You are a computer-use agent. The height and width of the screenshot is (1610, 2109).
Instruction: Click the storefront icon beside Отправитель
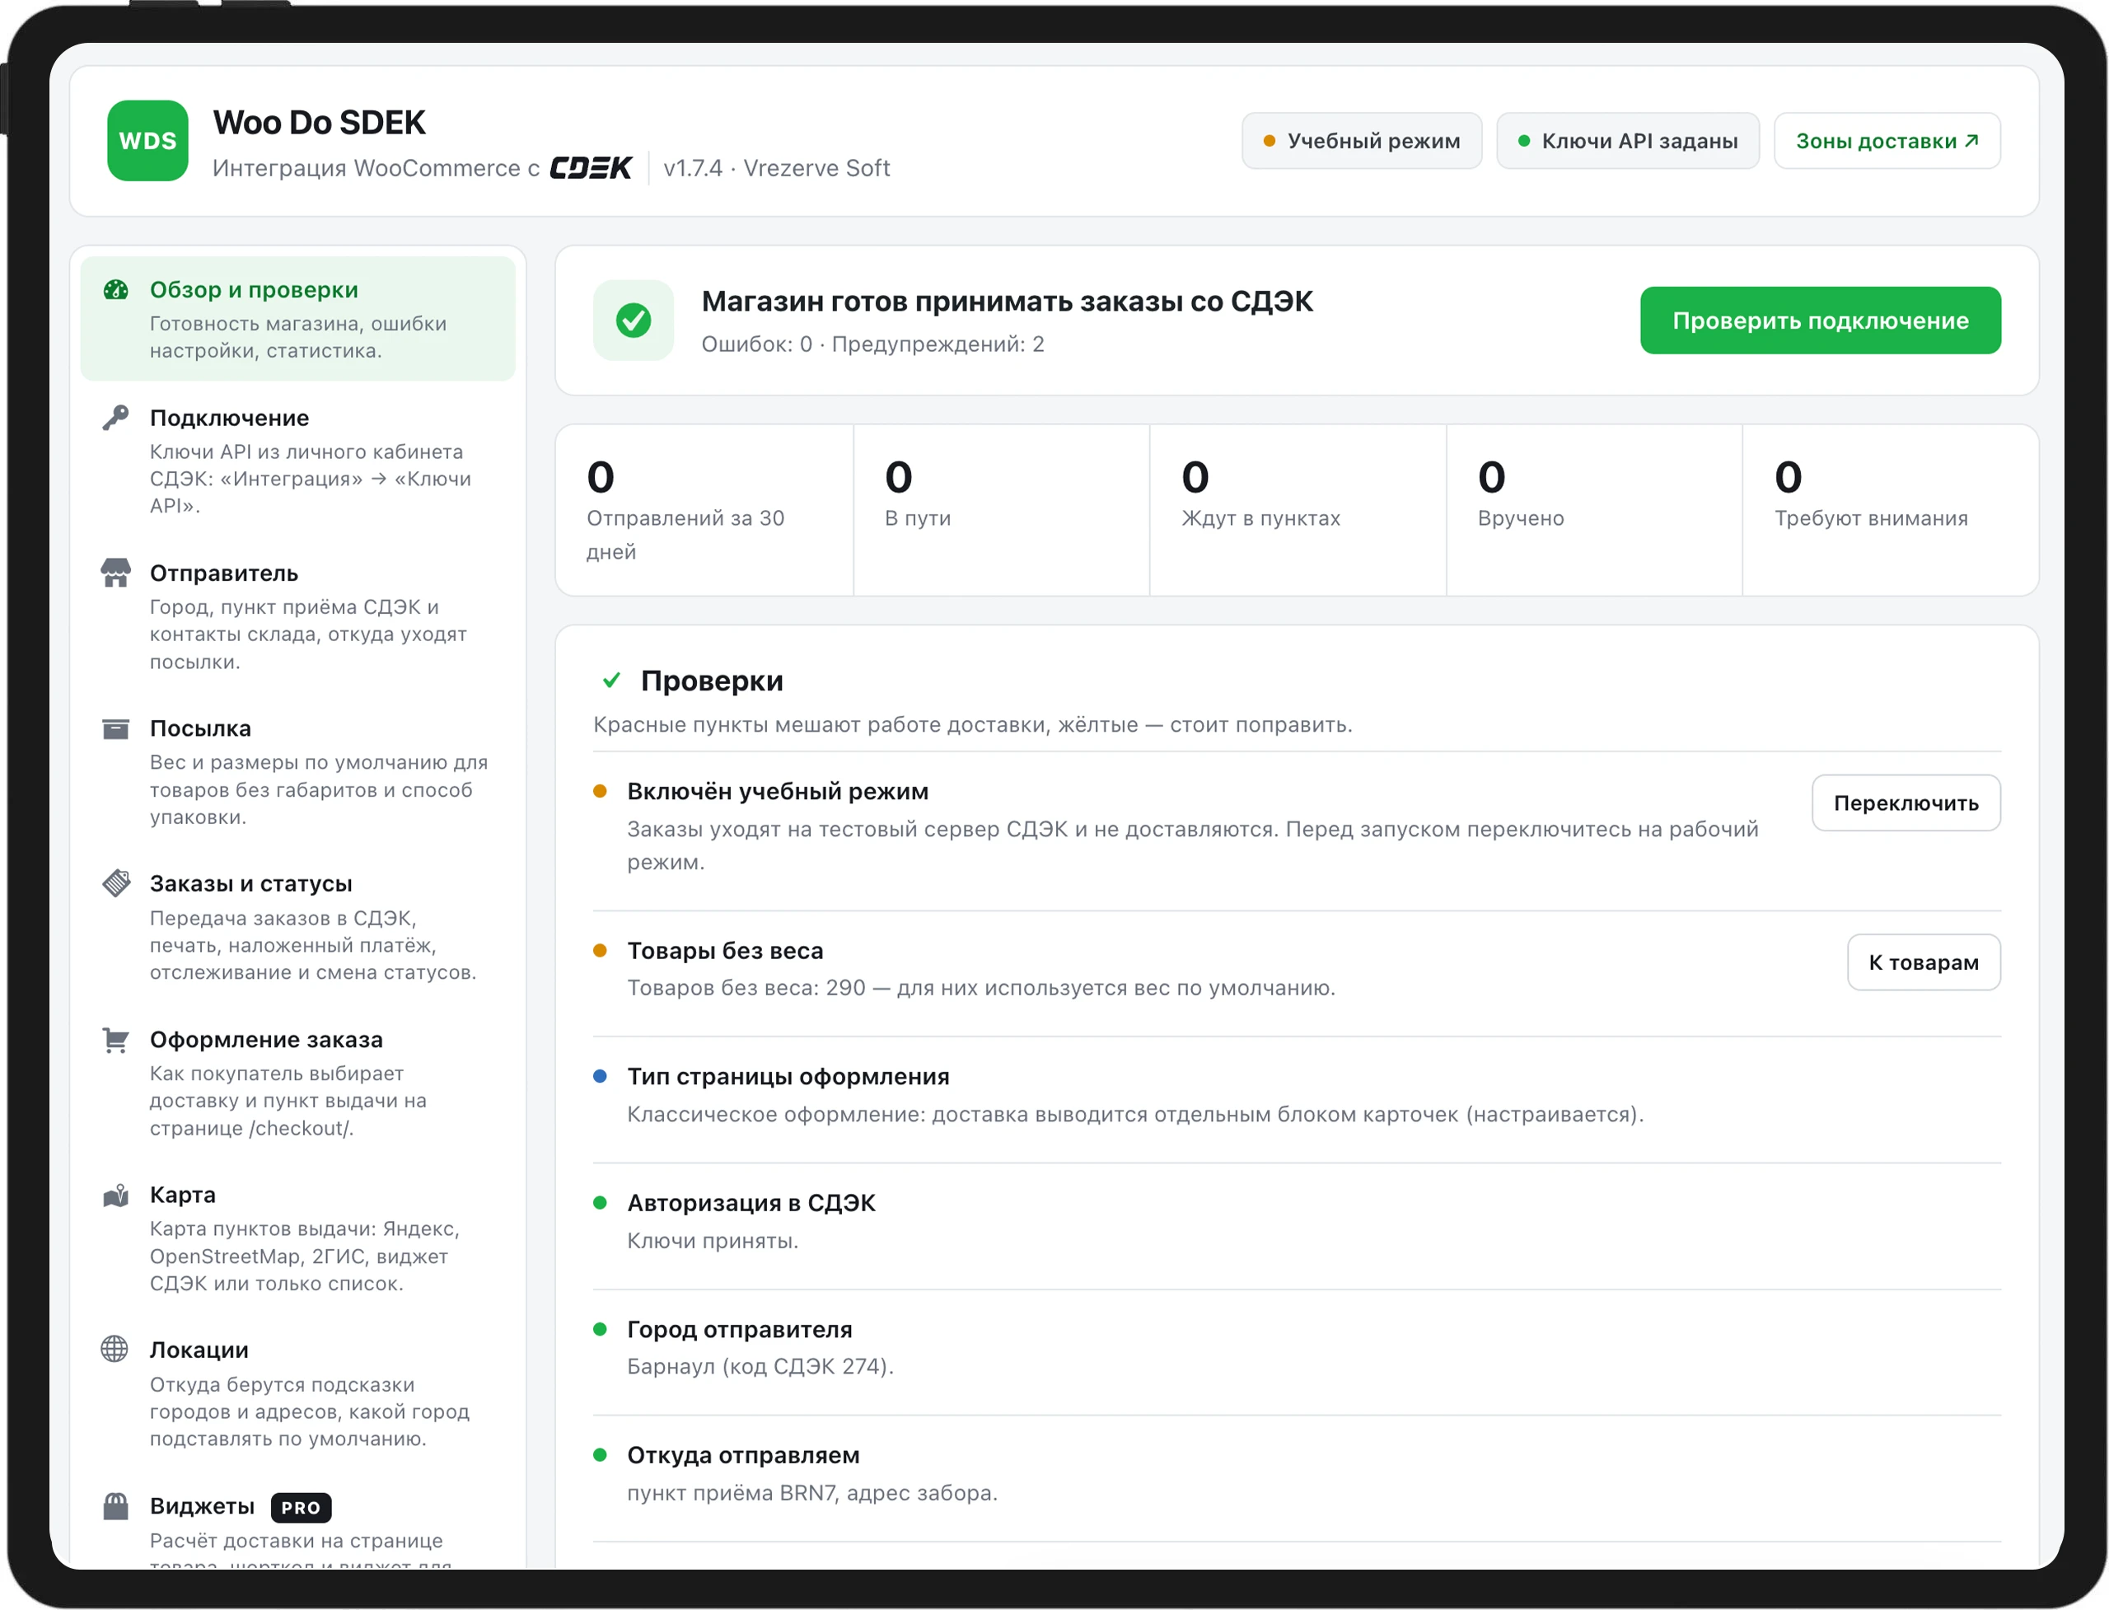[116, 573]
